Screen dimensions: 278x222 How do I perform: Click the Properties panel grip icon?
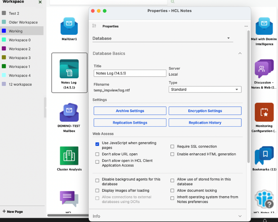click(x=94, y=26)
